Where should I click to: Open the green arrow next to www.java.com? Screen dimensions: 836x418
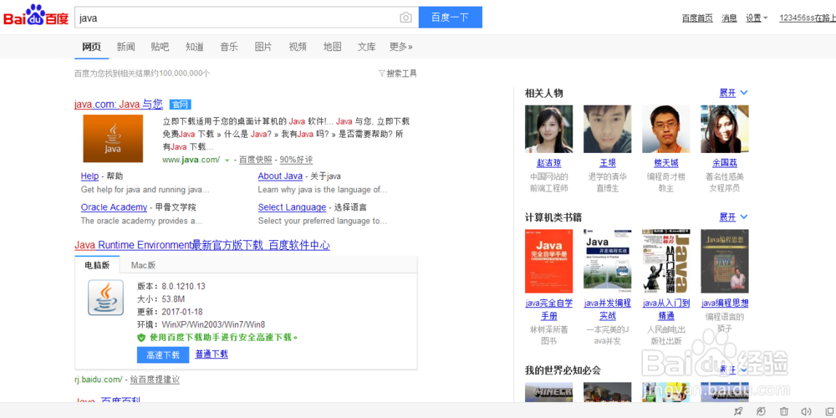[227, 160]
